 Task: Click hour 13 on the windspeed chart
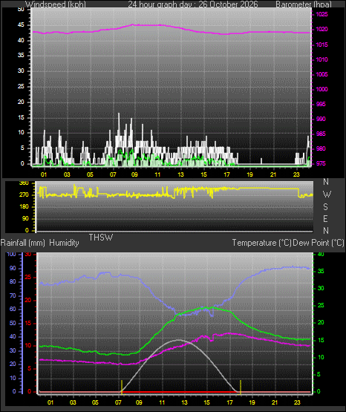point(180,174)
